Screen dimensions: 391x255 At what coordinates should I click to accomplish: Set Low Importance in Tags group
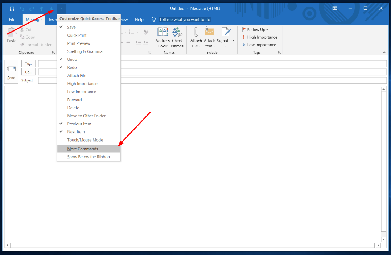[x=259, y=45]
